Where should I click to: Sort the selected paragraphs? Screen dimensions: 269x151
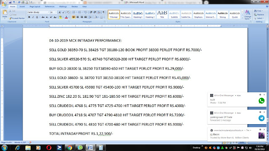coord(99,12)
